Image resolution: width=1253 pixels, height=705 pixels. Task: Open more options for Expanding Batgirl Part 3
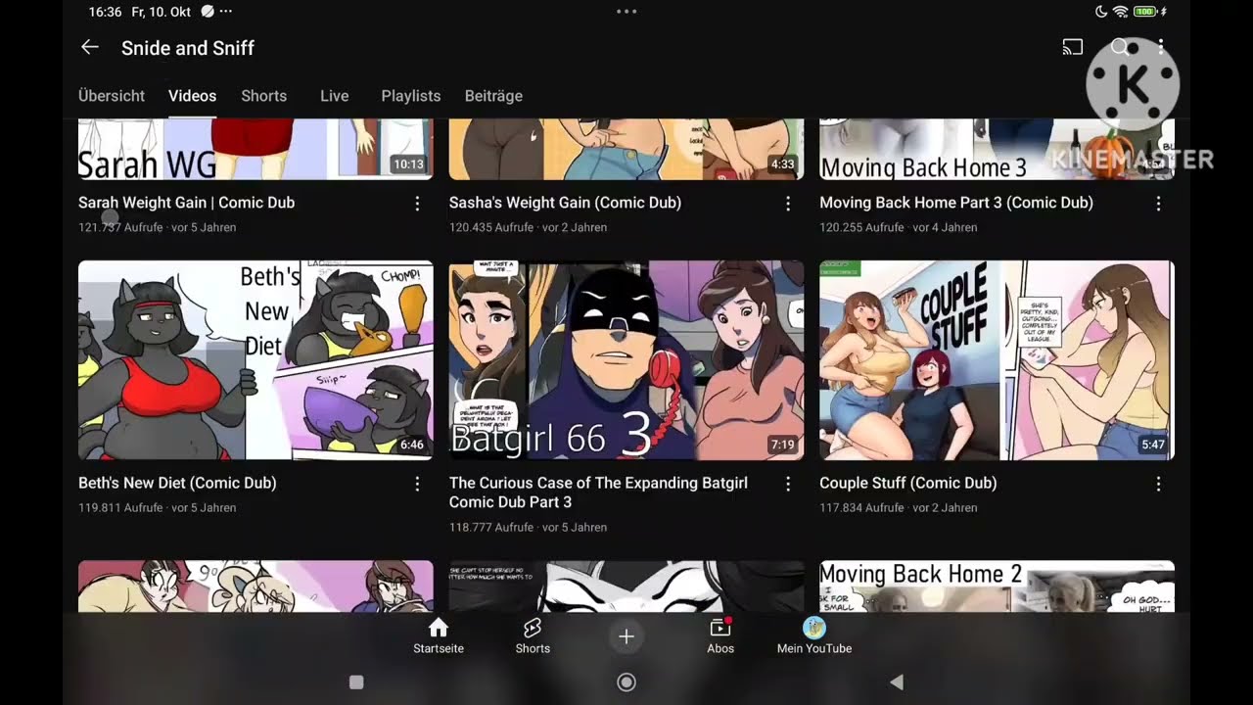pos(788,484)
